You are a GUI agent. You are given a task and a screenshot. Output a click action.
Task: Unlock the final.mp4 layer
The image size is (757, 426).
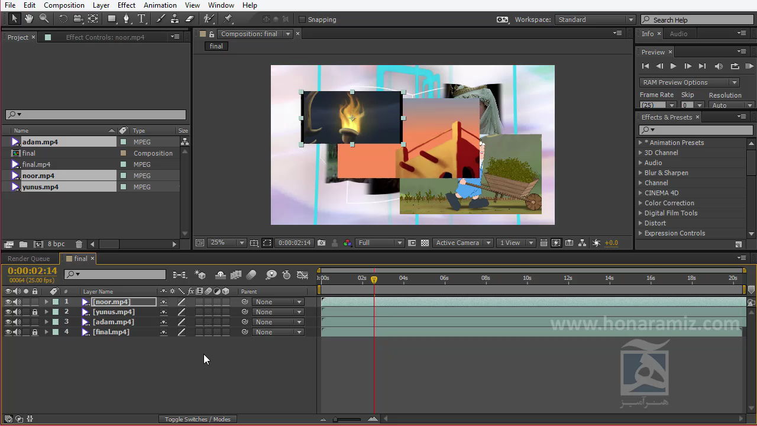click(x=35, y=332)
